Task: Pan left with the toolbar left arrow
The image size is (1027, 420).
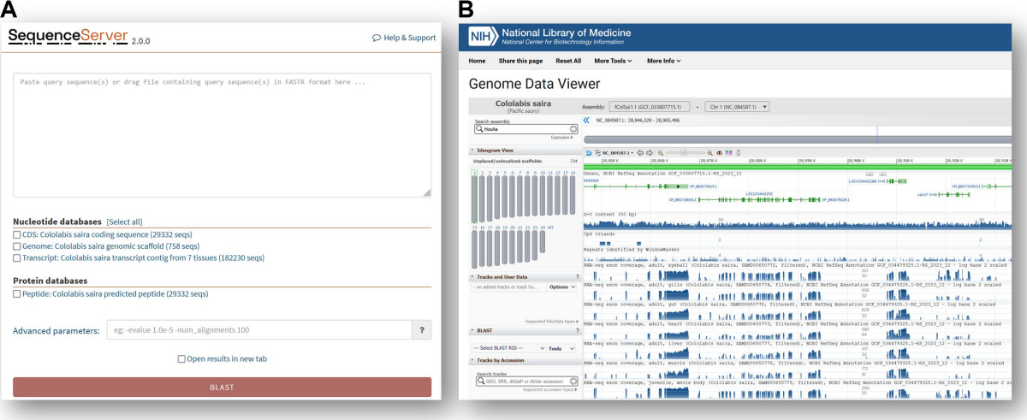Action: point(639,152)
